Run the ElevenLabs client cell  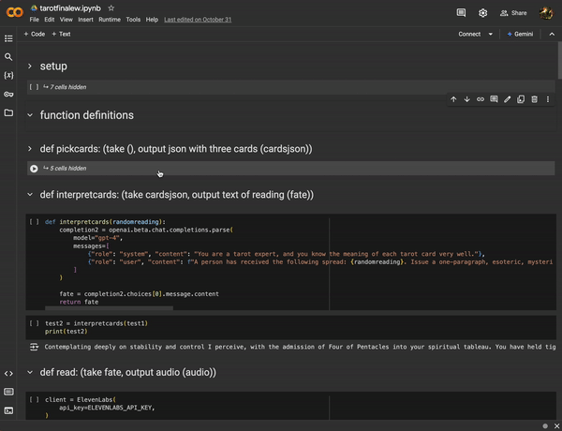tap(34, 400)
